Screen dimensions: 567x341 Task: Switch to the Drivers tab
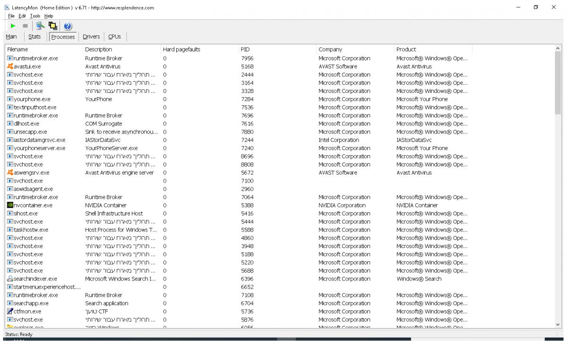point(91,36)
